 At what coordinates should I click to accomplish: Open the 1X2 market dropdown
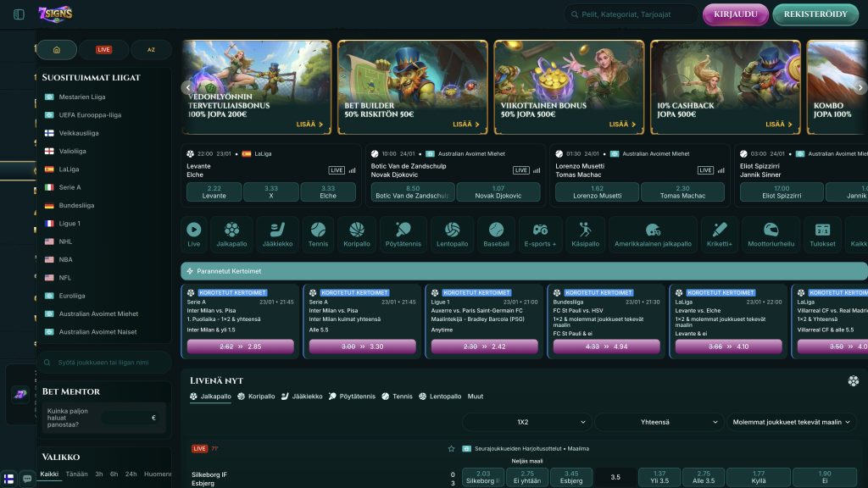[x=526, y=422]
